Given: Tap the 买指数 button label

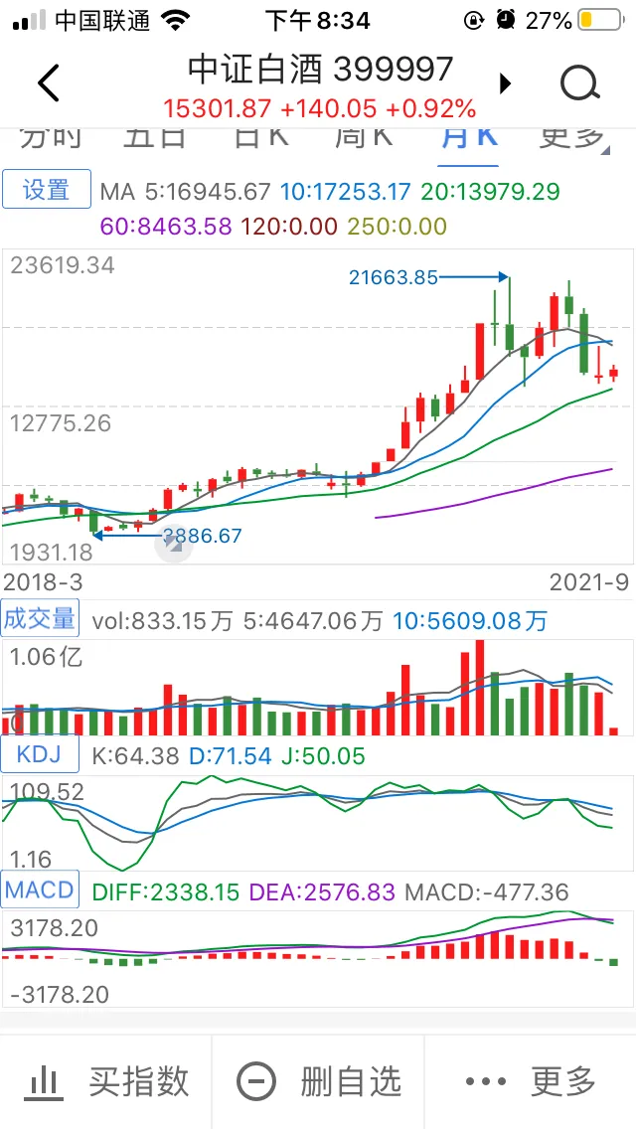Looking at the screenshot, I should 138,1081.
